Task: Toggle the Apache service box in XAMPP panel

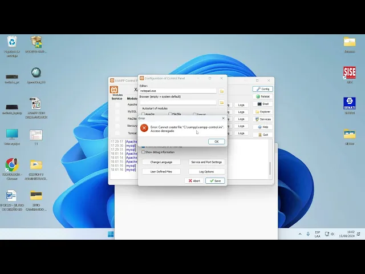Action: click(117, 105)
